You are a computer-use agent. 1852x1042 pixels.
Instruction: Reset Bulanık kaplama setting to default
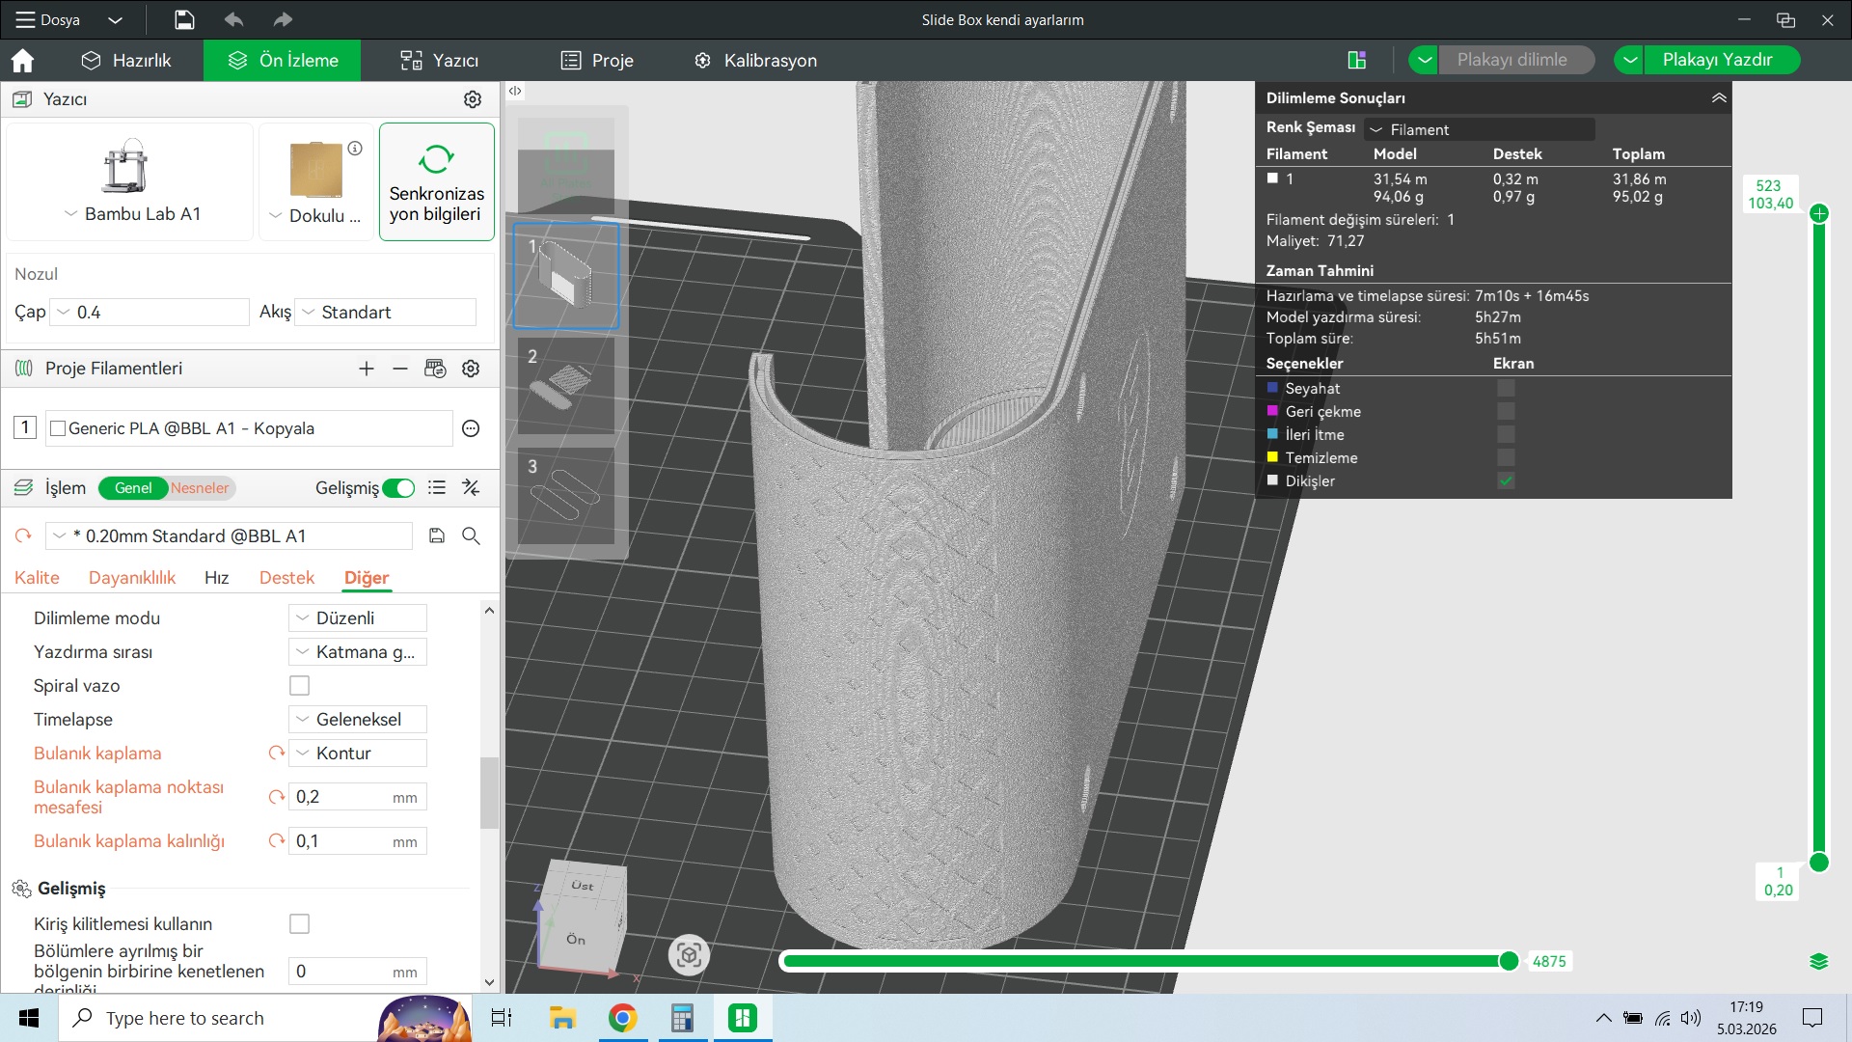[x=276, y=754]
